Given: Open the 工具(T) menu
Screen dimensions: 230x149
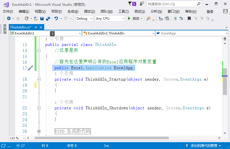Looking at the screenshot, I should pyautogui.click(x=124, y=11).
